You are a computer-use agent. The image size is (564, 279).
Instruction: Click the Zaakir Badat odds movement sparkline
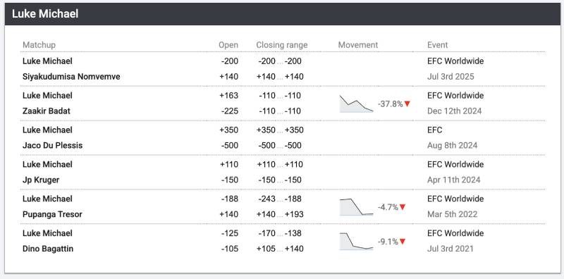pyautogui.click(x=357, y=104)
